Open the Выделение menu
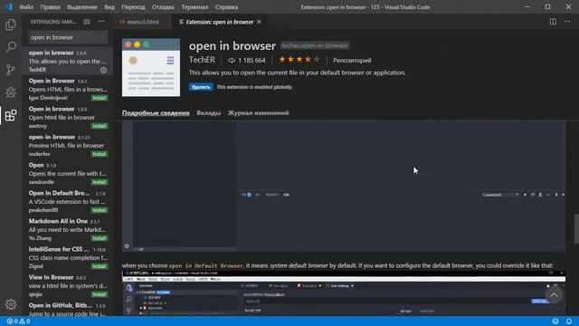 click(82, 7)
